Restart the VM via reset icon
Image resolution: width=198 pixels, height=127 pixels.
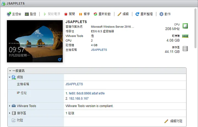(x=95, y=14)
